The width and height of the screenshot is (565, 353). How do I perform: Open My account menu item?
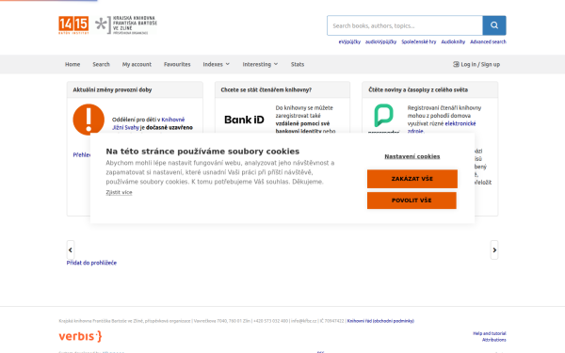pyautogui.click(x=137, y=64)
